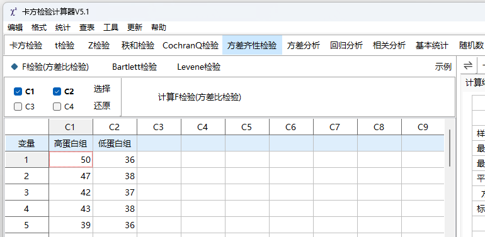Image resolution: width=485 pixels, height=237 pixels.
Task: Select the cell containing 50 in C1
Action: click(71, 159)
